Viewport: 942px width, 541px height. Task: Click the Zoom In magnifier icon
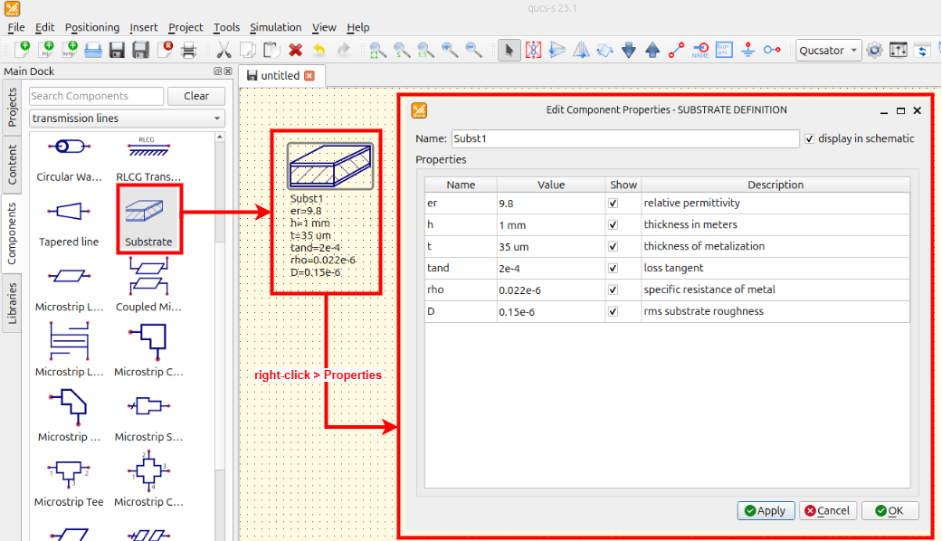point(450,51)
